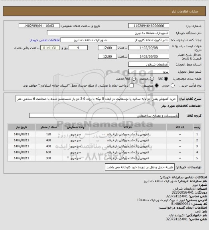The height and width of the screenshot is (230, 209).
Task: Select the خدمت radio button
Action: point(152,79)
